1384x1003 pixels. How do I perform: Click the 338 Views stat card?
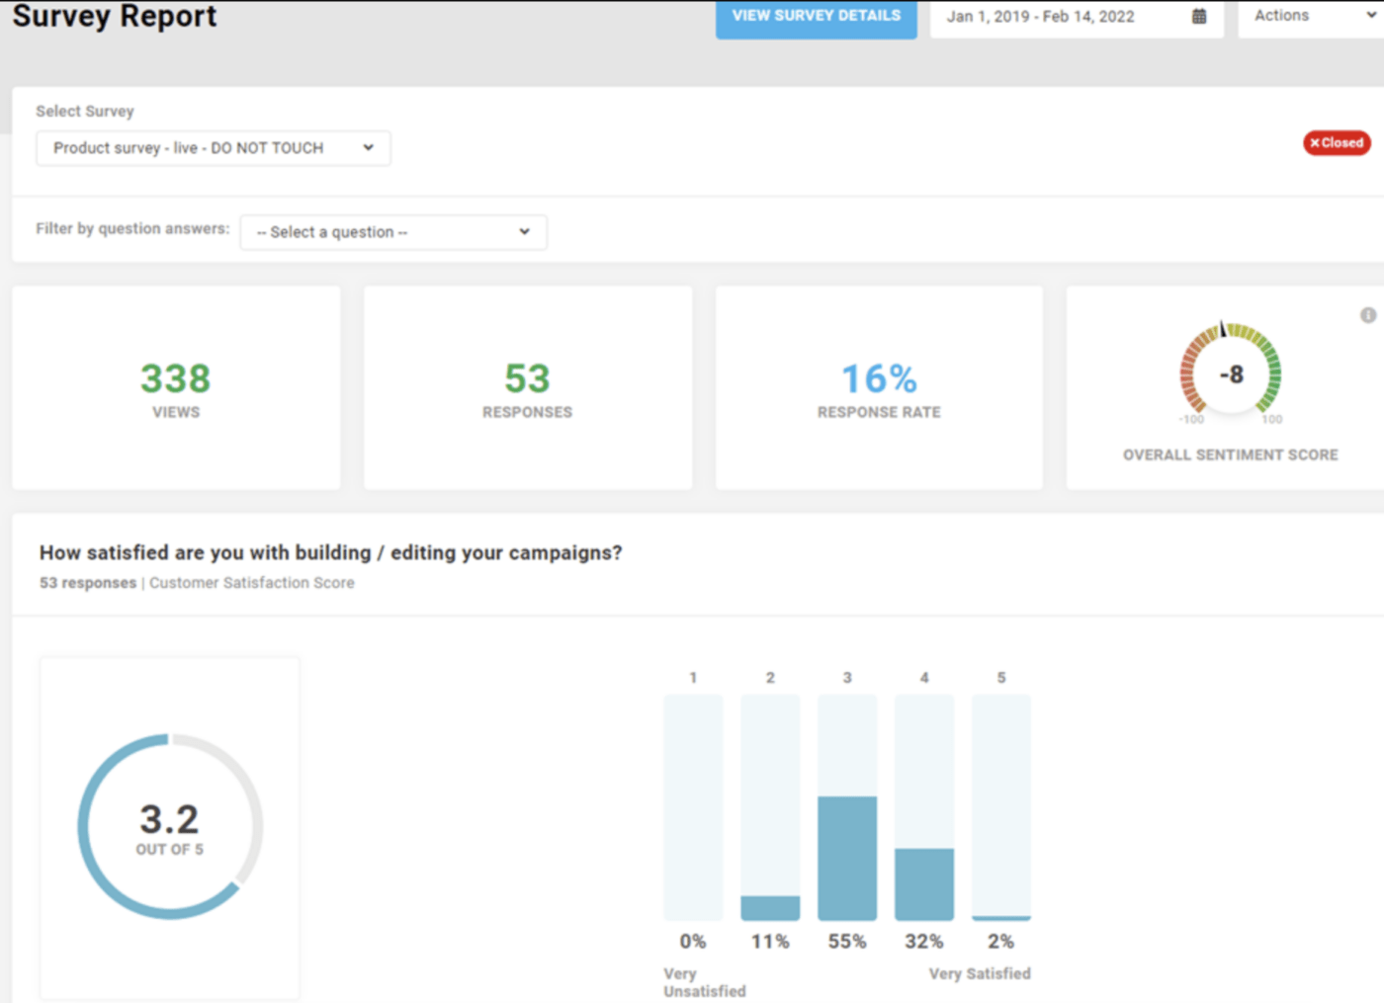[x=176, y=387]
